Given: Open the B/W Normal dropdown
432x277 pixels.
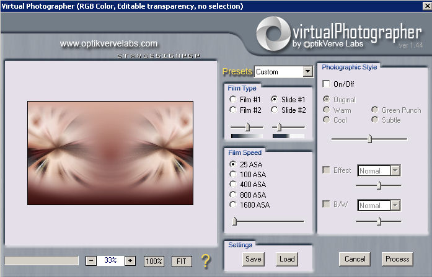Looking at the screenshot, I should coord(395,205).
